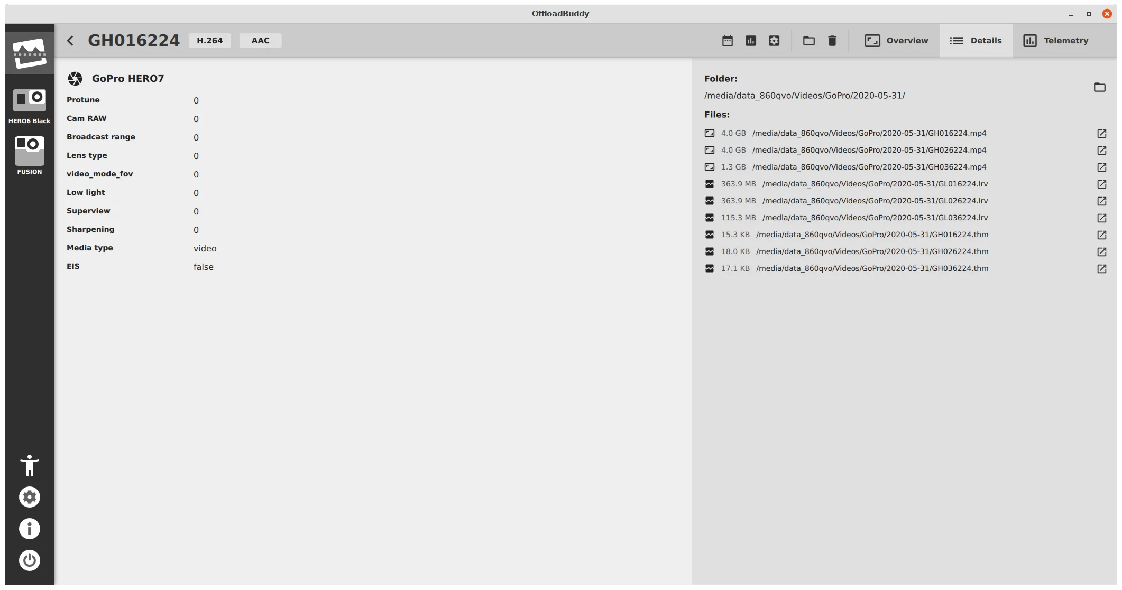Minimize the OffloadBuddy window
The height and width of the screenshot is (590, 1122).
click(1071, 14)
